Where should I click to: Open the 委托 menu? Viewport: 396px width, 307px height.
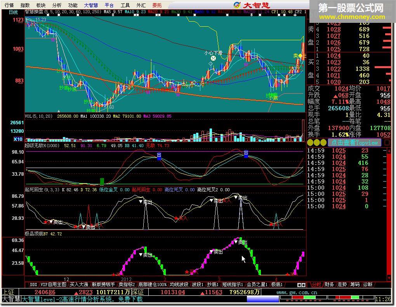157,5
